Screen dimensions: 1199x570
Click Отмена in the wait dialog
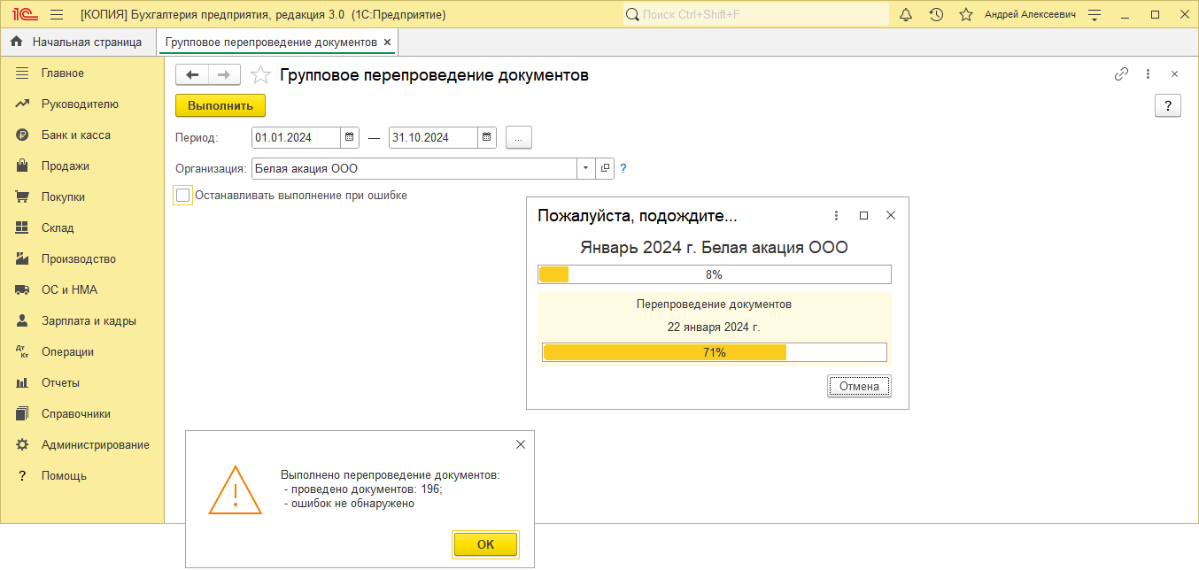tap(859, 386)
